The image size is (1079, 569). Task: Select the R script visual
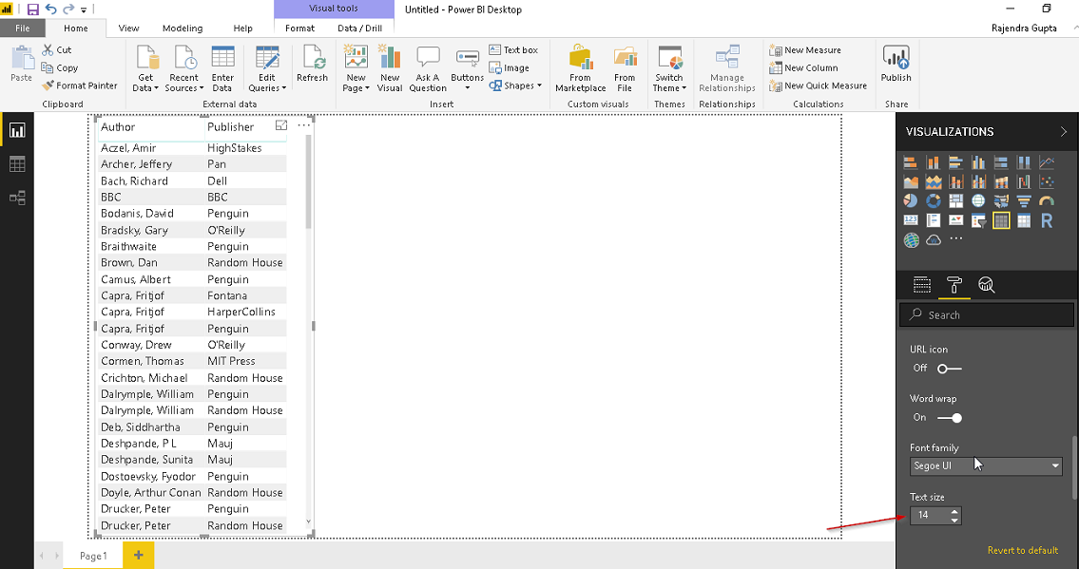click(x=1047, y=220)
